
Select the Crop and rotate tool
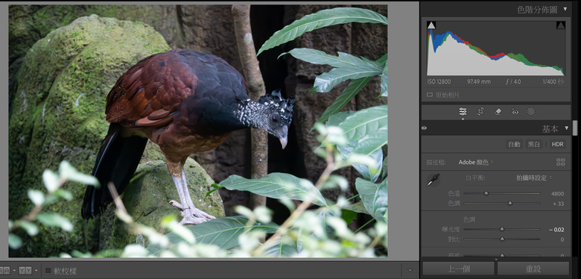pyautogui.click(x=480, y=111)
